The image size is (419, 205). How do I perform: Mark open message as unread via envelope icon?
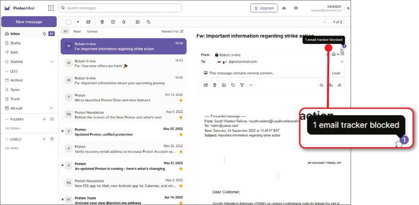click(206, 85)
